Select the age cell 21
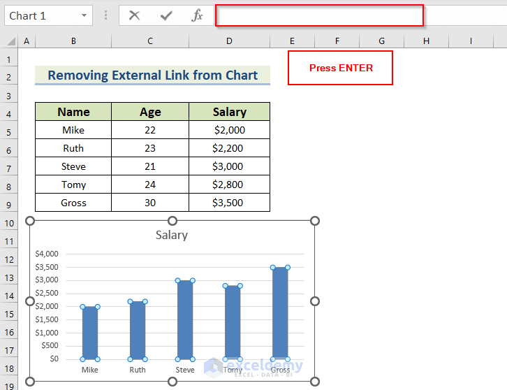Screen dimensions: 507x390 pos(150,166)
